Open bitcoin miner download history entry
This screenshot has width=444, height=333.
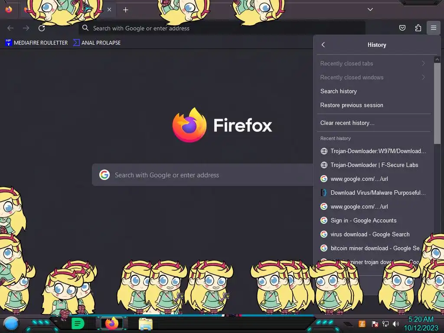373,248
